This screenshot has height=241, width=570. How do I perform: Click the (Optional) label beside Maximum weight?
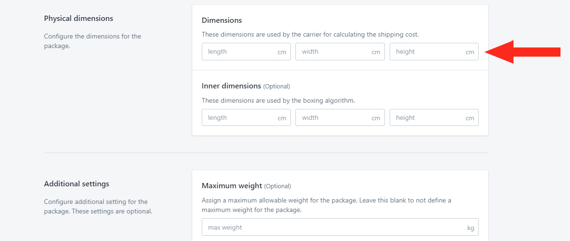click(x=278, y=186)
